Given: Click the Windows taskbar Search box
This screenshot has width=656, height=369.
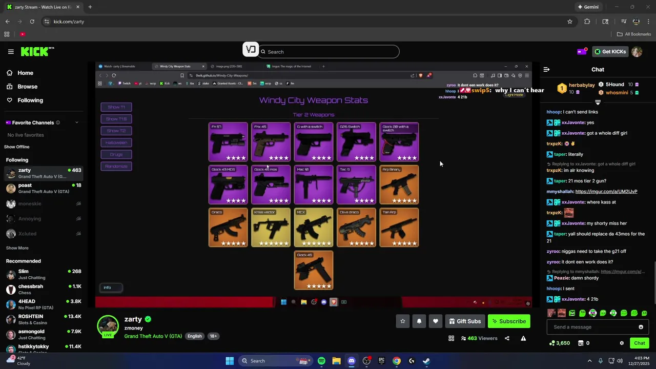Looking at the screenshot, I should click(277, 361).
